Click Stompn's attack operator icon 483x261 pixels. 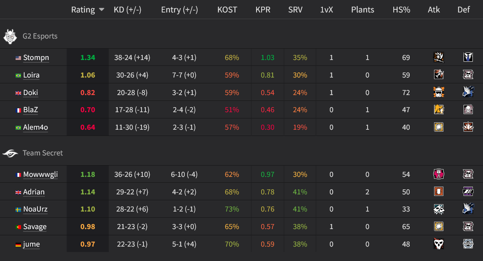pos(439,58)
